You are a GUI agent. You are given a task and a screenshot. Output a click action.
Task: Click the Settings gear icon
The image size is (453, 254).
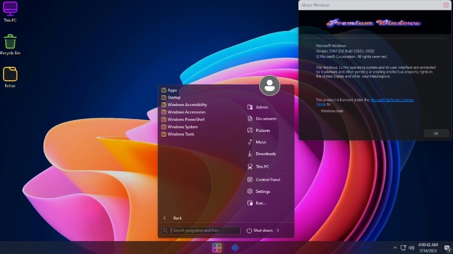tap(250, 191)
